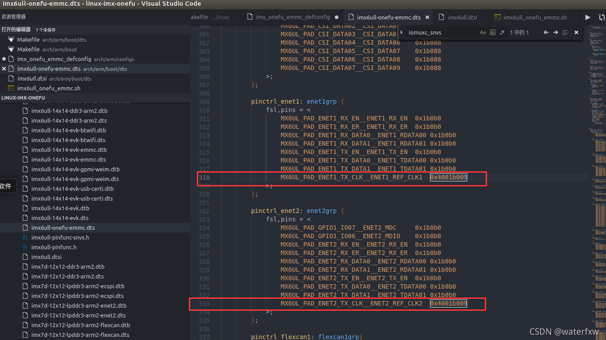
Task: Close imx6ull-onefu-emmc.dts in open editors list
Action: point(4,69)
